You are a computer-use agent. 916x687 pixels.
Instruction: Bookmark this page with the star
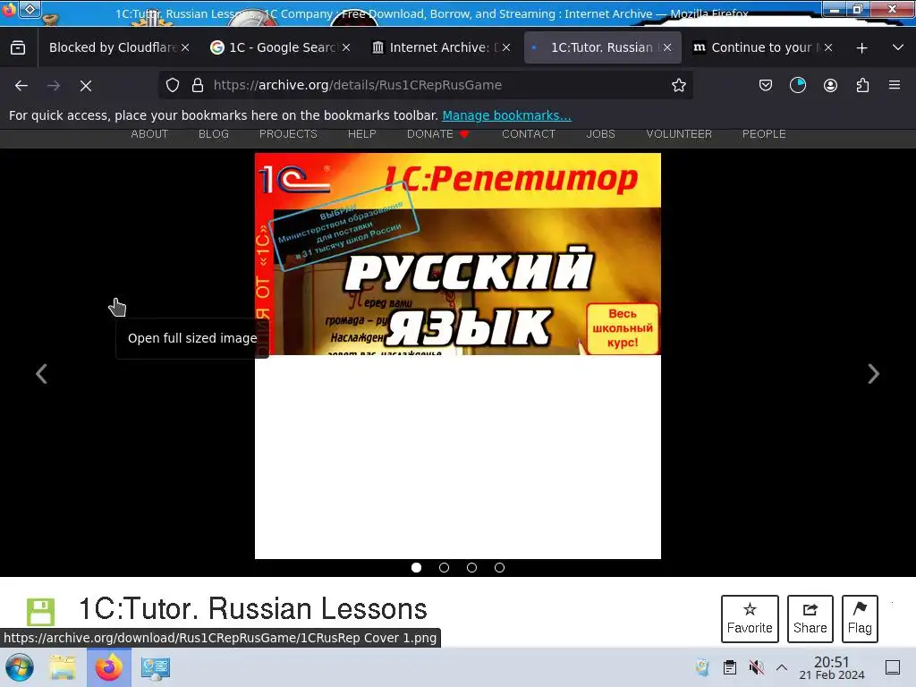[678, 85]
